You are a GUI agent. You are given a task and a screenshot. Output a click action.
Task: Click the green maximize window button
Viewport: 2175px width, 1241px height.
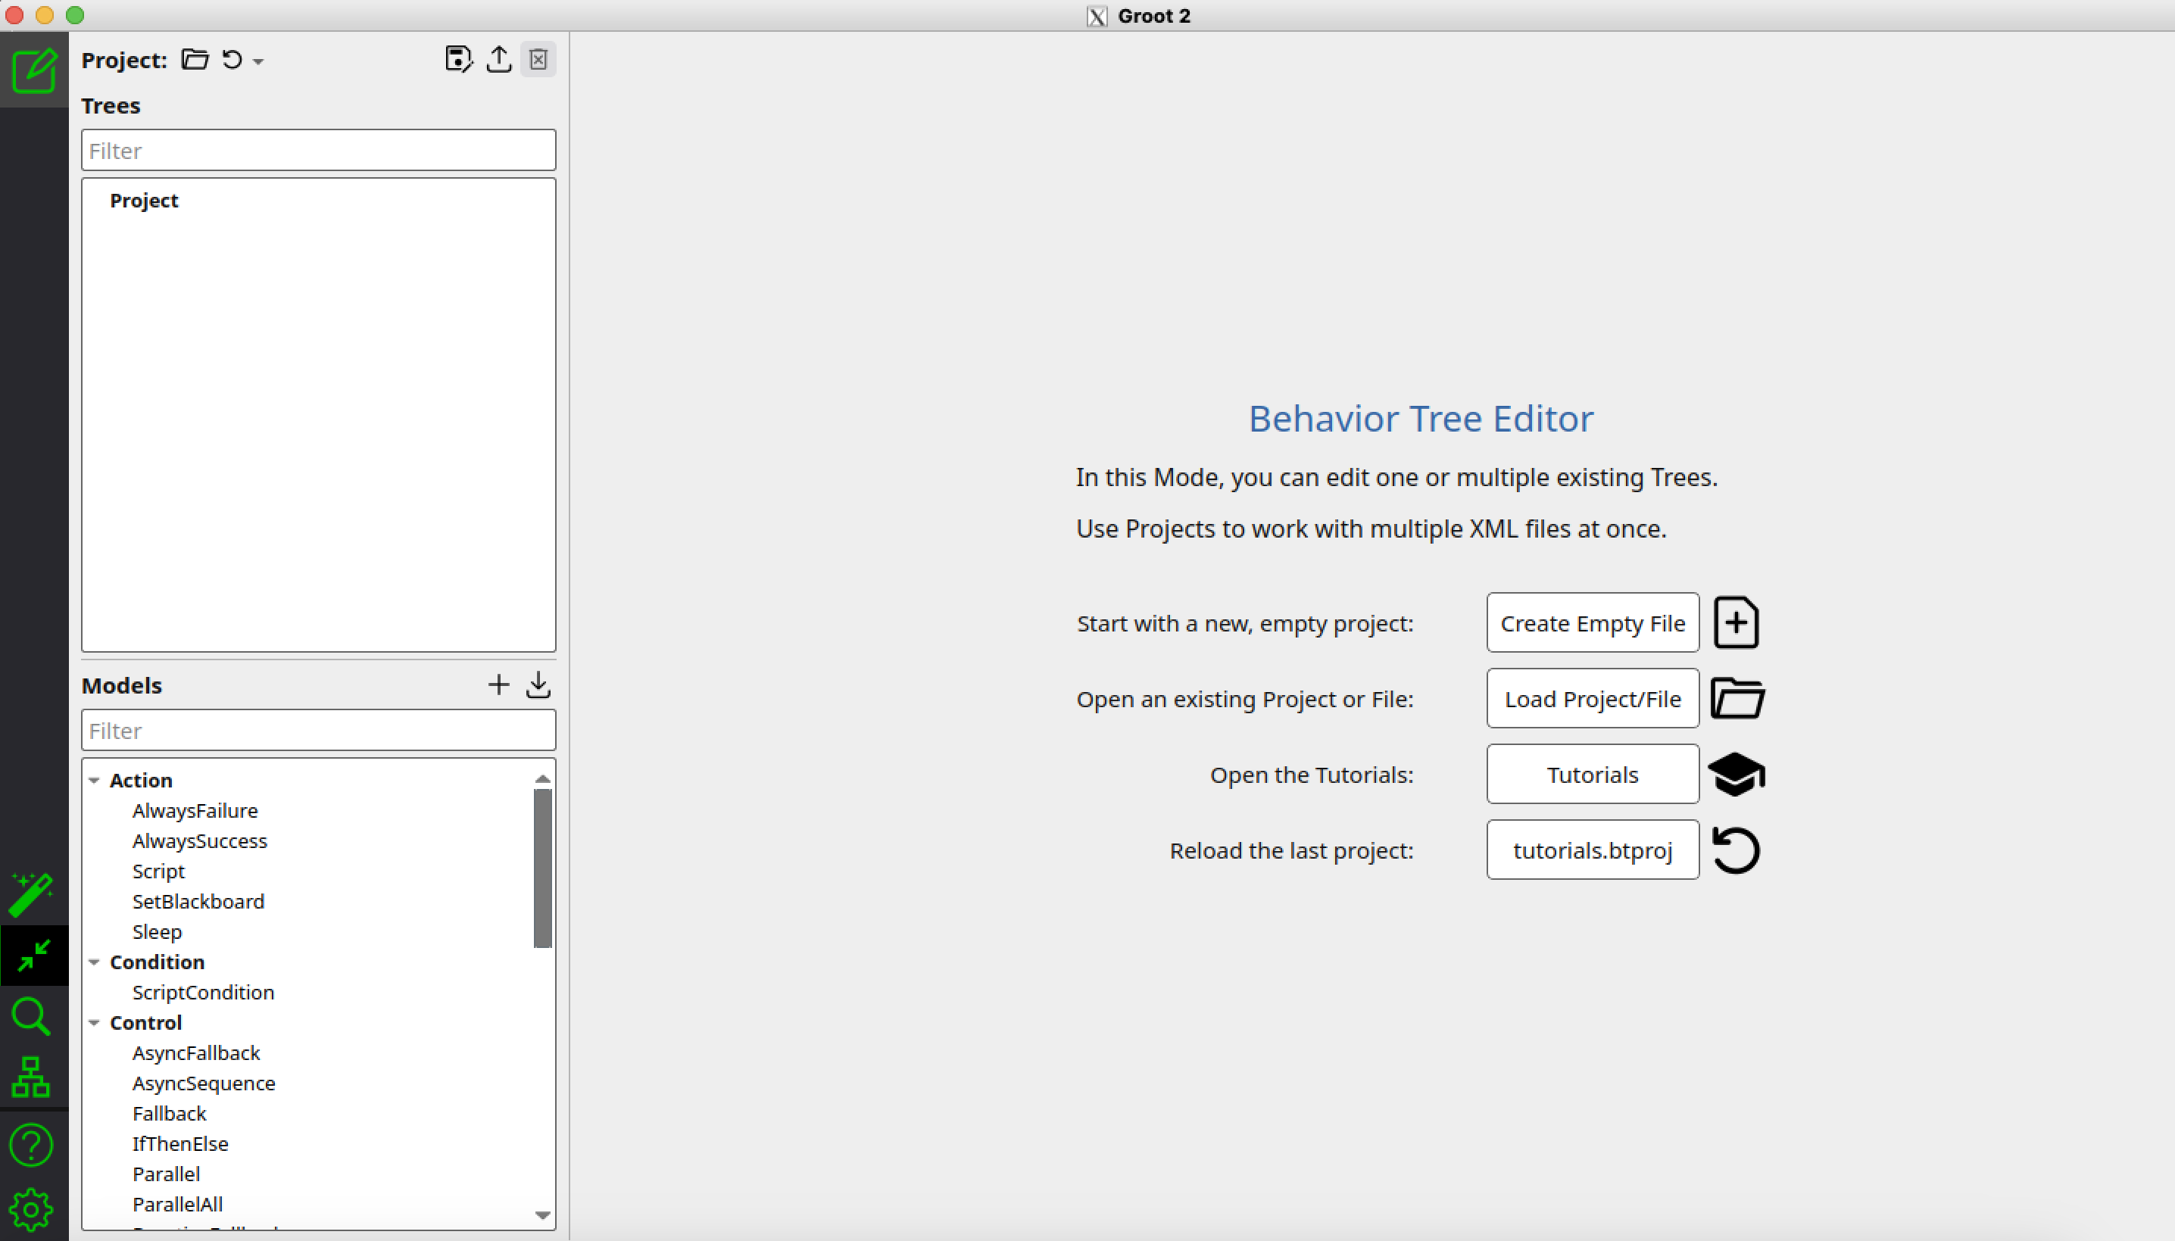(x=75, y=15)
